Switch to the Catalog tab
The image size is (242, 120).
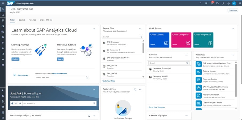tap(22, 20)
